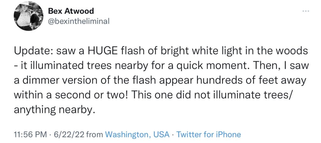Image resolution: width=321 pixels, height=143 pixels.
Task: Click the phrase "within a second or two!"
Action: point(71,95)
